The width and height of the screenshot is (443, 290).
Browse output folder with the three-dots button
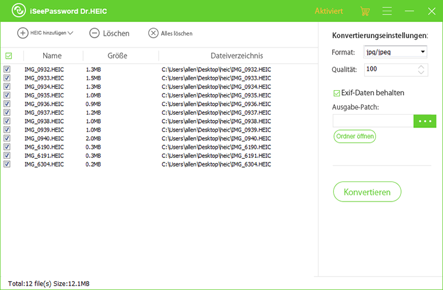(425, 121)
